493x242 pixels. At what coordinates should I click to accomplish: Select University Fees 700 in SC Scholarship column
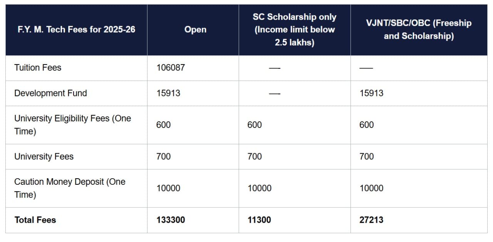255,156
